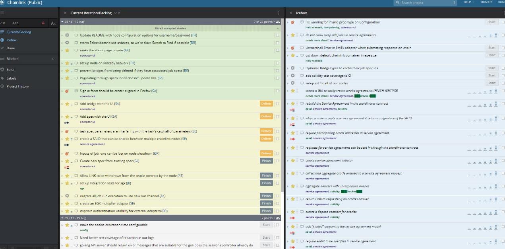Click the red lock icon in sidebar
This screenshot has width=505, height=249.
(43, 23)
